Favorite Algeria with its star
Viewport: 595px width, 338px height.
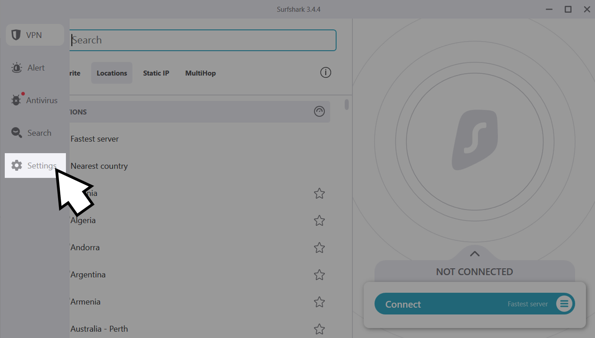[x=319, y=220]
